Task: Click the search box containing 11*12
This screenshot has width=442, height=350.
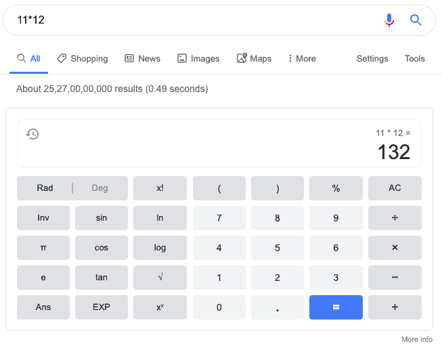Action: tap(198, 20)
